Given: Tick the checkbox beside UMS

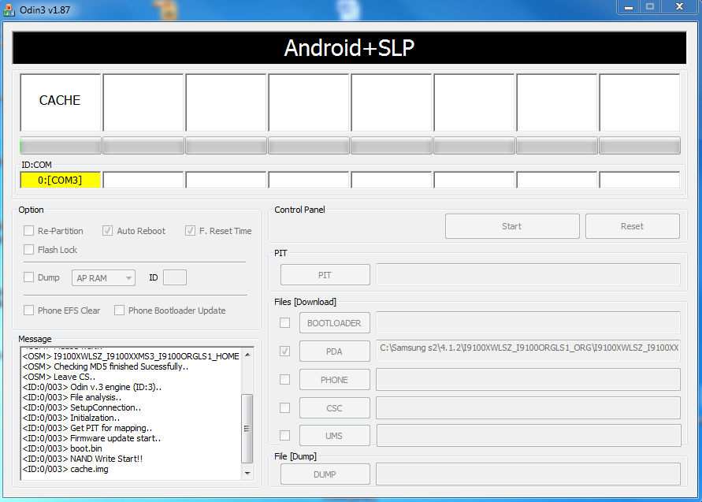Looking at the screenshot, I should pos(284,435).
